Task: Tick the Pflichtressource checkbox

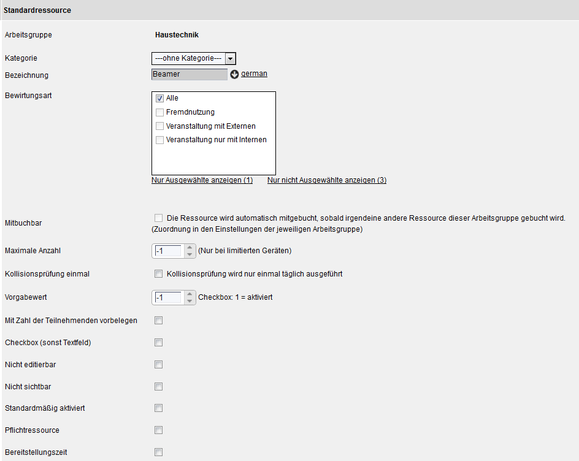Action: (x=158, y=430)
